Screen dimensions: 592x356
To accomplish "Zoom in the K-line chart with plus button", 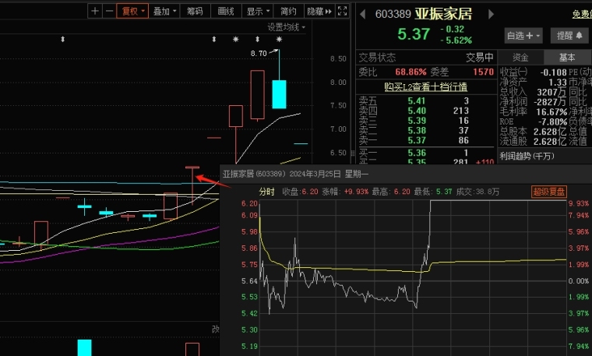I will 95,12.
